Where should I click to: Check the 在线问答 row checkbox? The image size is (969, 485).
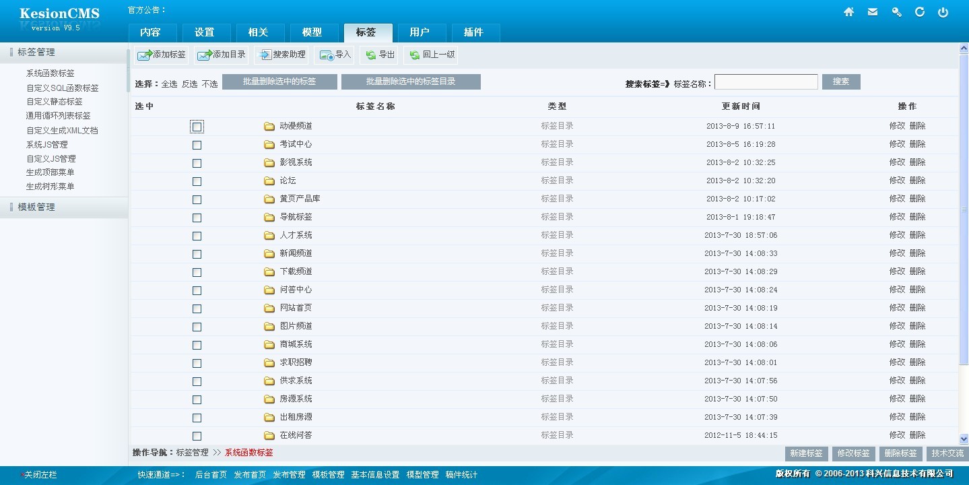pyautogui.click(x=197, y=436)
